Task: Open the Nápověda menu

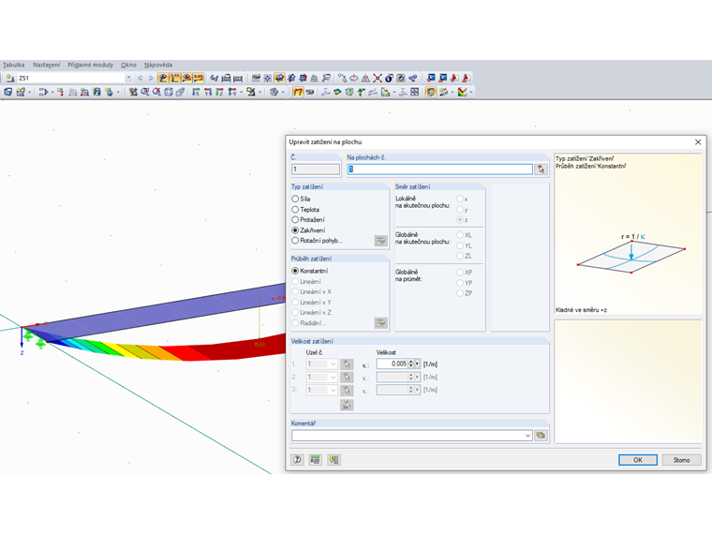Action: [x=158, y=65]
